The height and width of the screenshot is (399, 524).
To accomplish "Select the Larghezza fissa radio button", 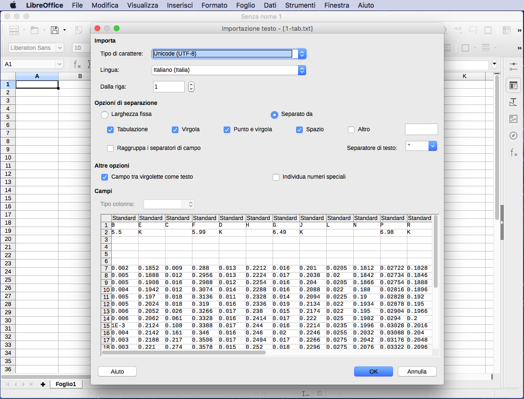I will pyautogui.click(x=105, y=114).
